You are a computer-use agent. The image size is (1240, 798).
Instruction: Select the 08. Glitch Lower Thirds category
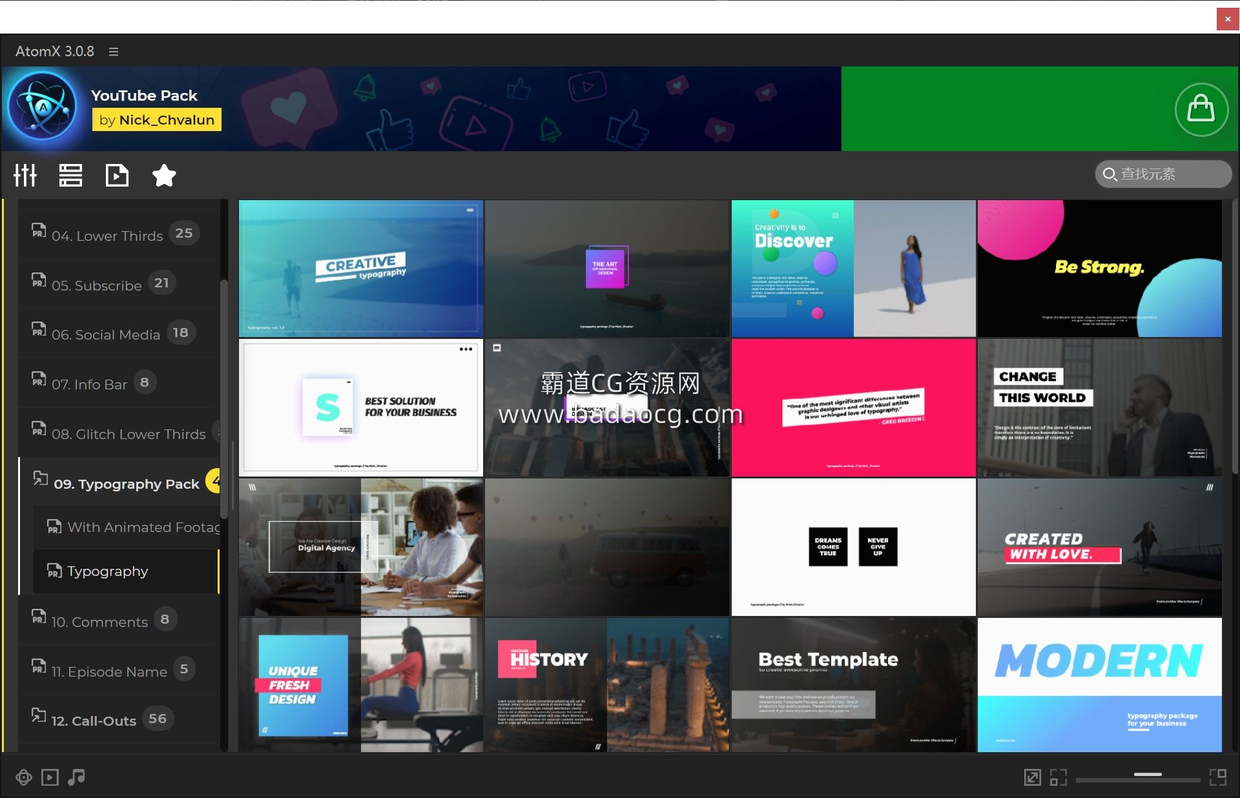[119, 433]
